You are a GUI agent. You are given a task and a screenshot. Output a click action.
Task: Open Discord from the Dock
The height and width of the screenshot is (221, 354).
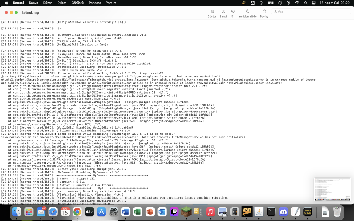283,212
